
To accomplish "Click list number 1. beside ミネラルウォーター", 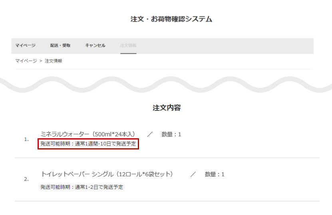I will 26,139.
